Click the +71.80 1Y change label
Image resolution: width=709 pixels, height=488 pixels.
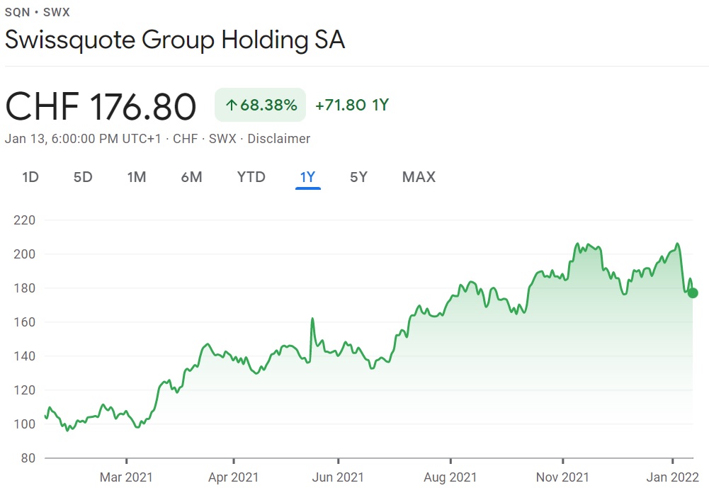coord(352,106)
